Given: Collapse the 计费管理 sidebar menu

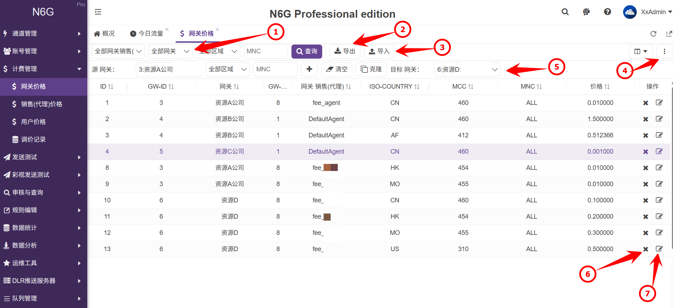Looking at the screenshot, I should coord(43,69).
